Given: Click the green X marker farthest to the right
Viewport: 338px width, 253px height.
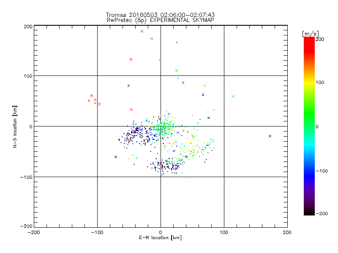Looking at the screenshot, I should coord(233,97).
